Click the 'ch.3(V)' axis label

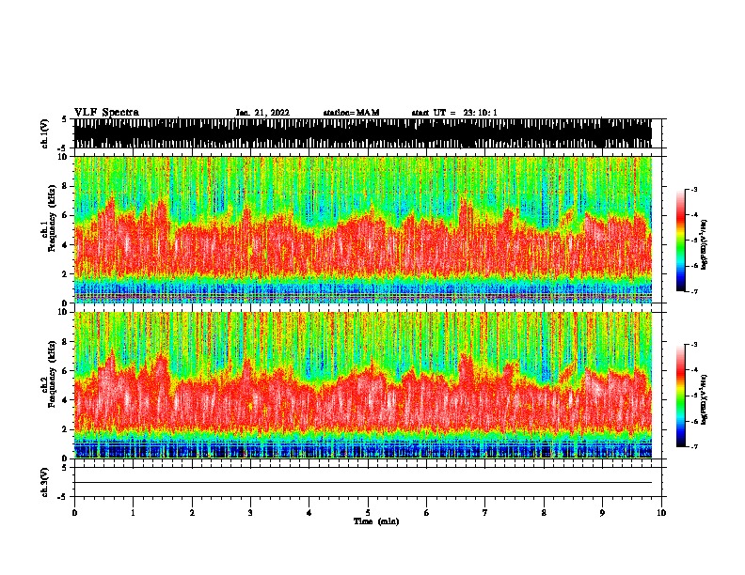(x=45, y=482)
